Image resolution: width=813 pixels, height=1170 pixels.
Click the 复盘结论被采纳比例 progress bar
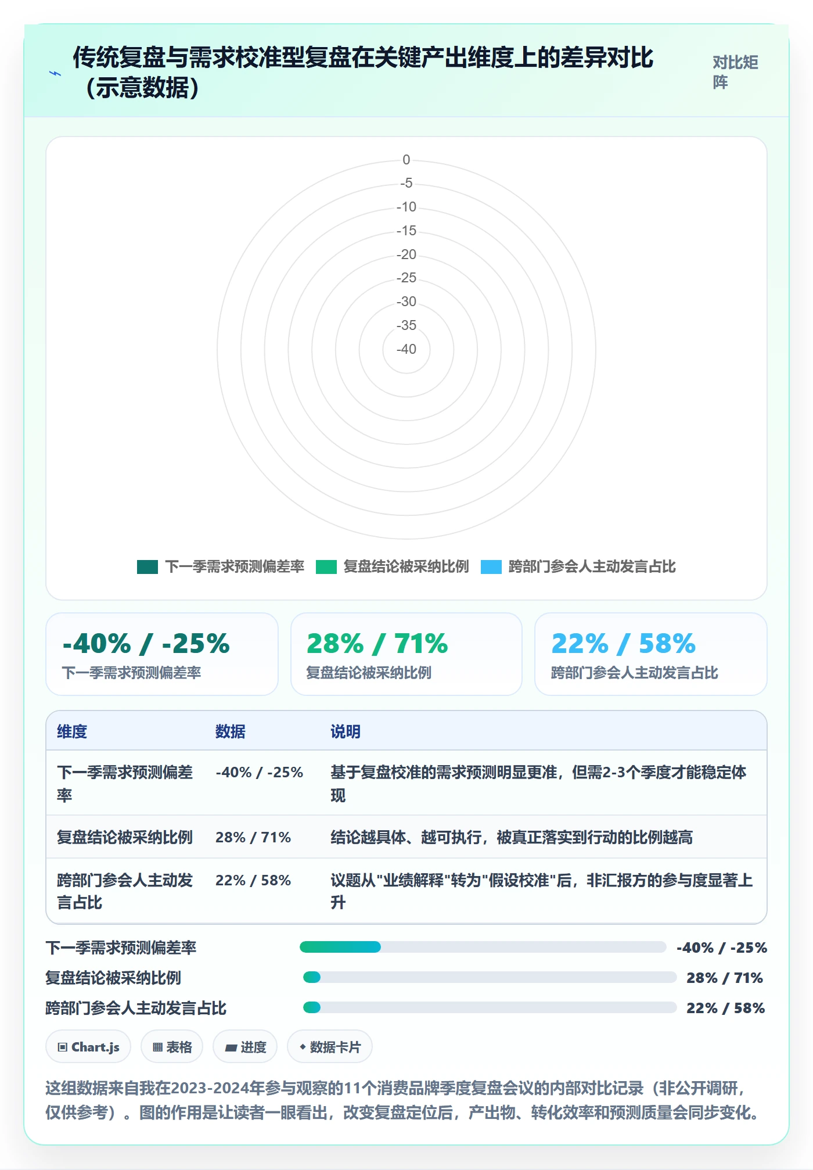coord(490,978)
